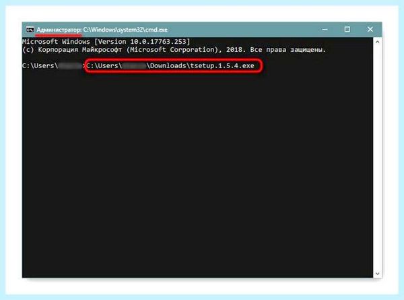The image size is (404, 300).
Task: Click the window title 'C:\Windows\system32\cmd.exe'
Action: point(125,30)
